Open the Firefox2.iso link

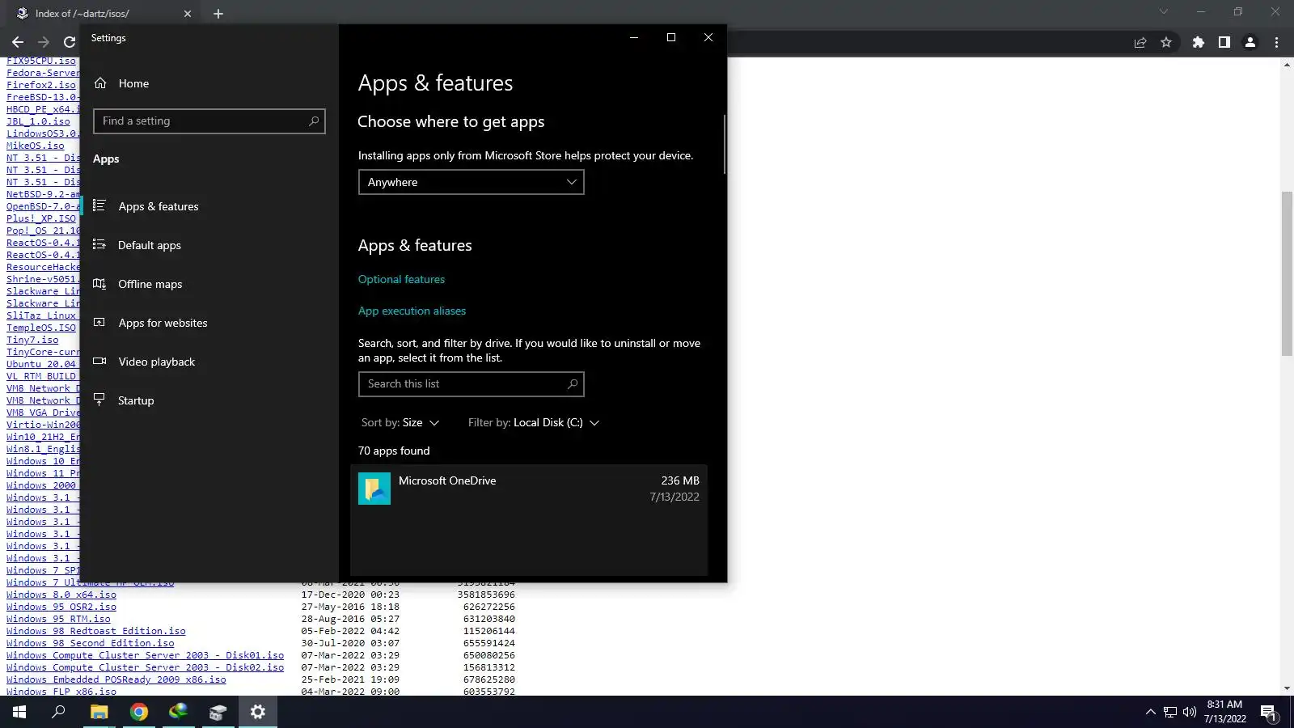coord(41,85)
